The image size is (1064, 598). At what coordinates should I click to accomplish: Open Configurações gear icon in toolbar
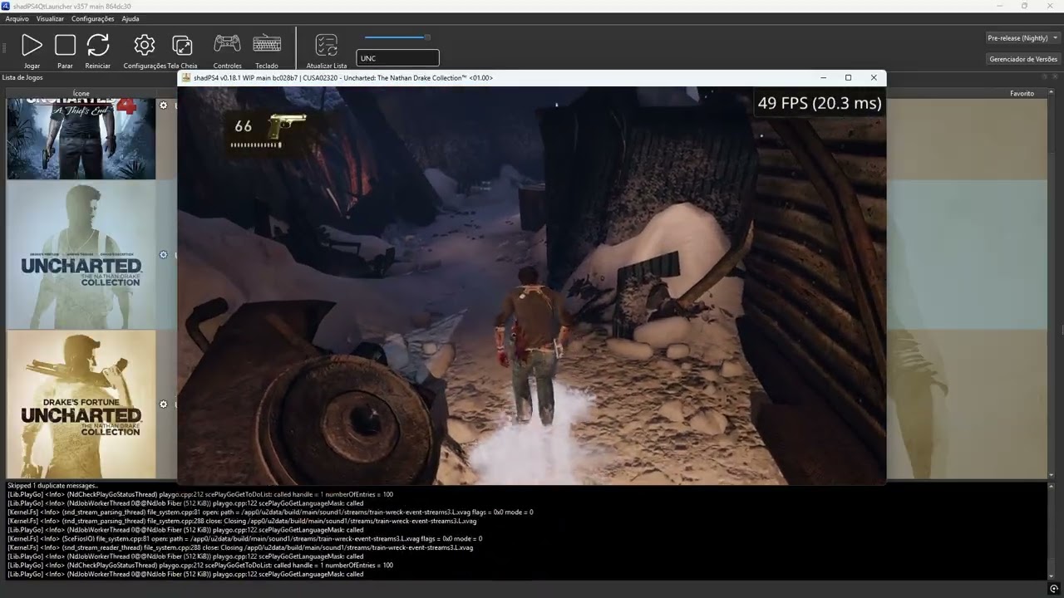point(145,45)
